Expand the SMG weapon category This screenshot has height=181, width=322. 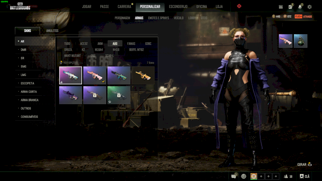pyautogui.click(x=35, y=66)
